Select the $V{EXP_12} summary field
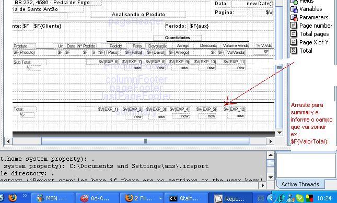Viewport: 337px width, 203px height. click(234, 109)
